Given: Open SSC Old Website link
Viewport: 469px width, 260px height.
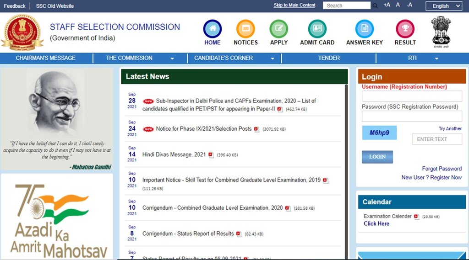Looking at the screenshot, I should pyautogui.click(x=55, y=6).
